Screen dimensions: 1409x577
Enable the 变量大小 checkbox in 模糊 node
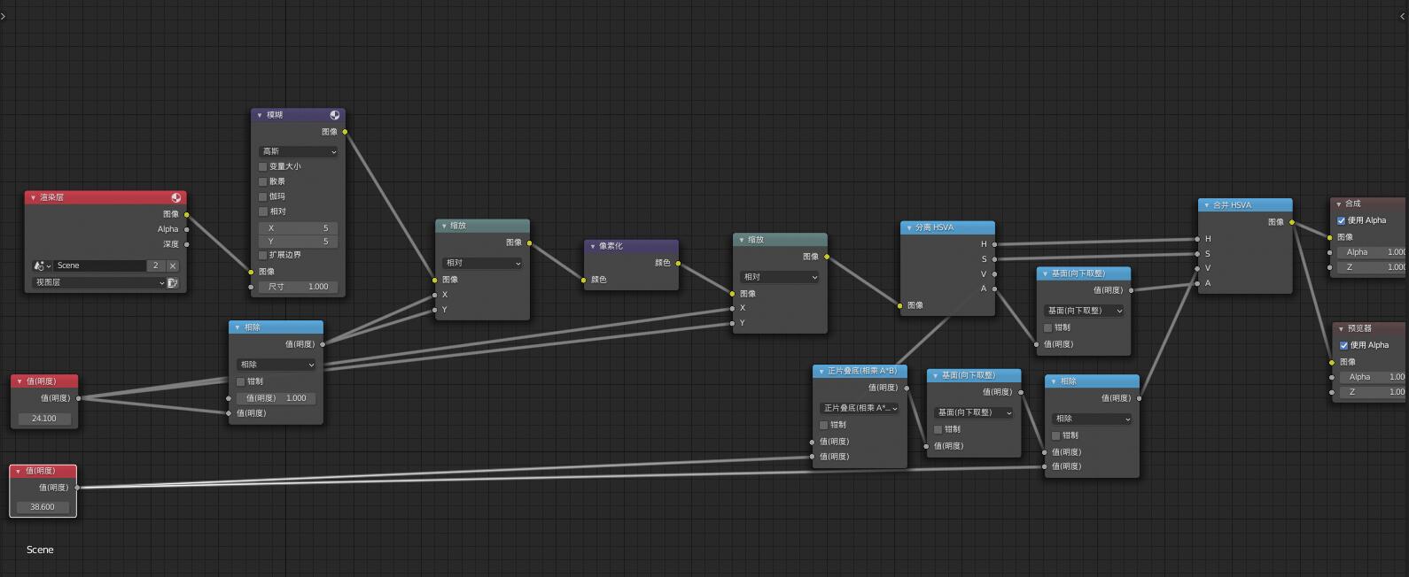pos(263,166)
